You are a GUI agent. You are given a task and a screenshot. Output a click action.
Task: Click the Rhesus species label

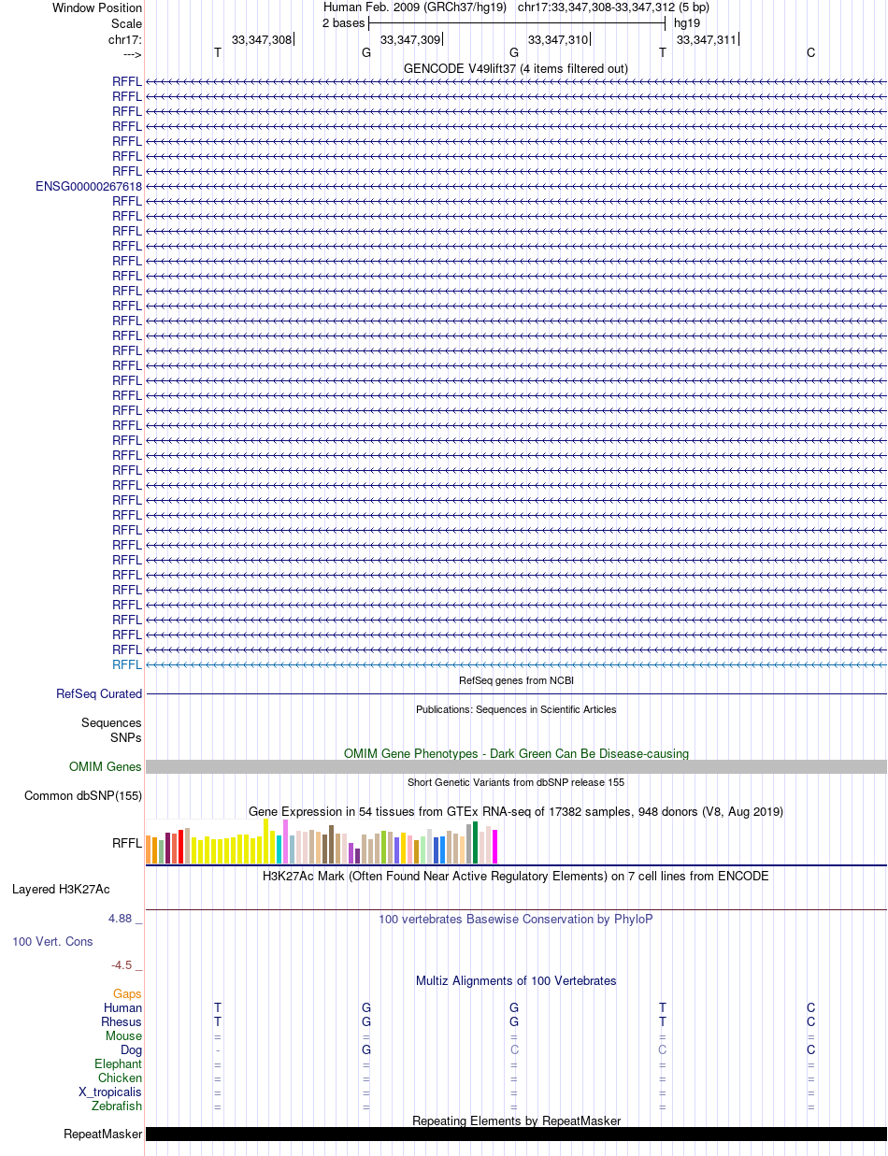tap(122, 1022)
